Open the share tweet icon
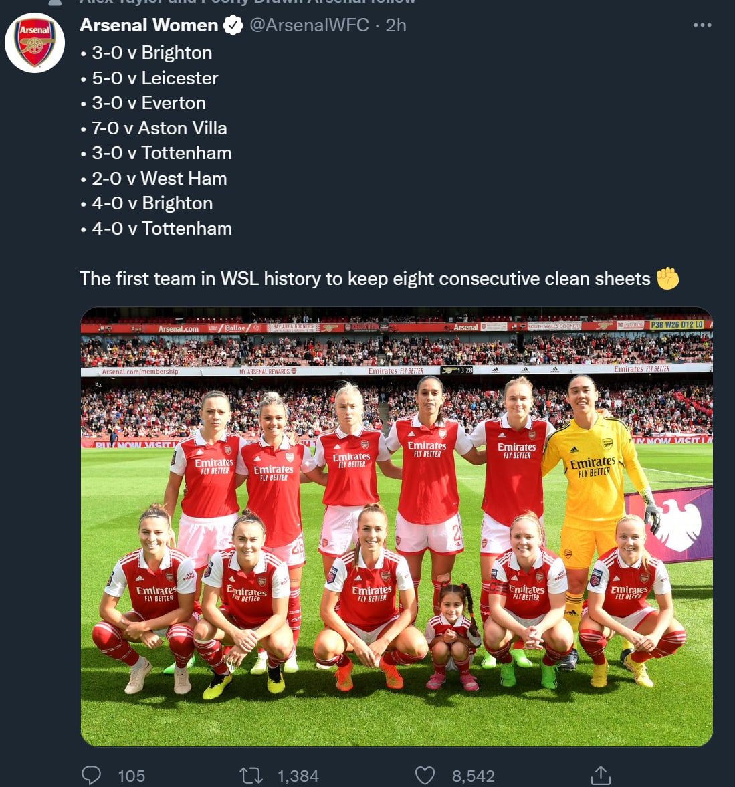Viewport: 735px width, 787px height. tap(601, 775)
